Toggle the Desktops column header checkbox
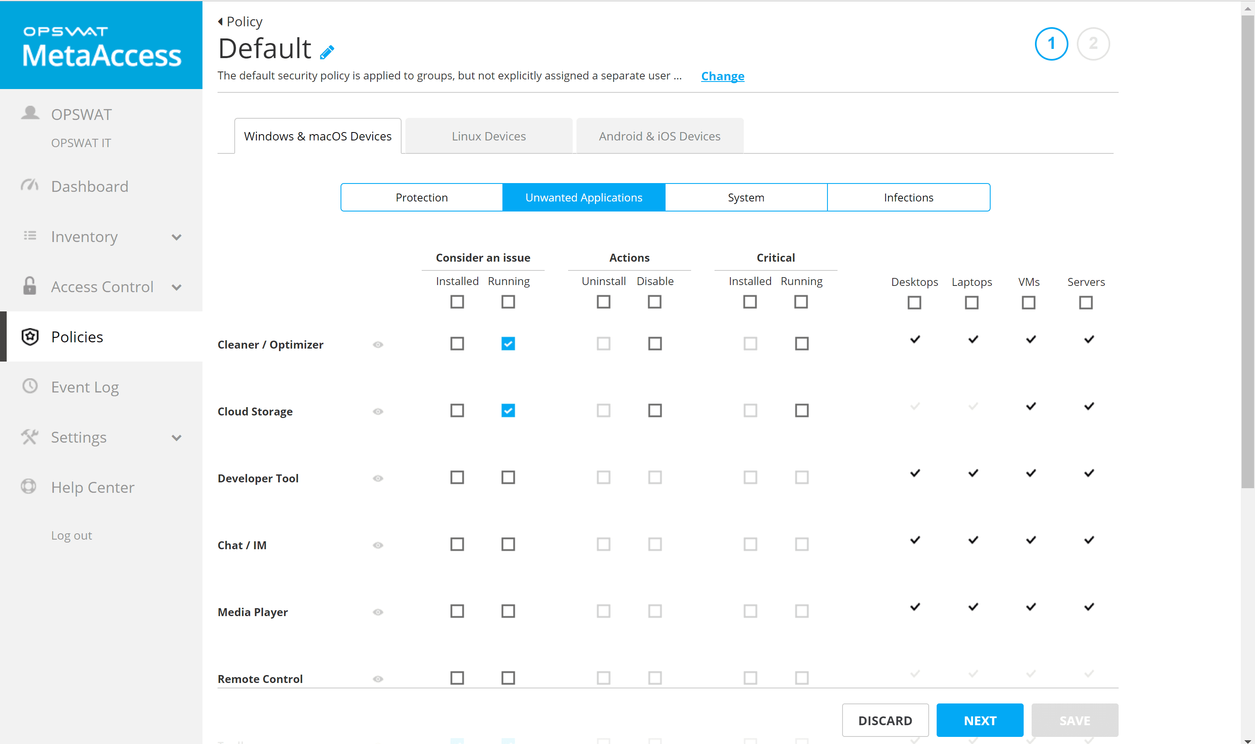This screenshot has height=744, width=1255. [x=914, y=302]
